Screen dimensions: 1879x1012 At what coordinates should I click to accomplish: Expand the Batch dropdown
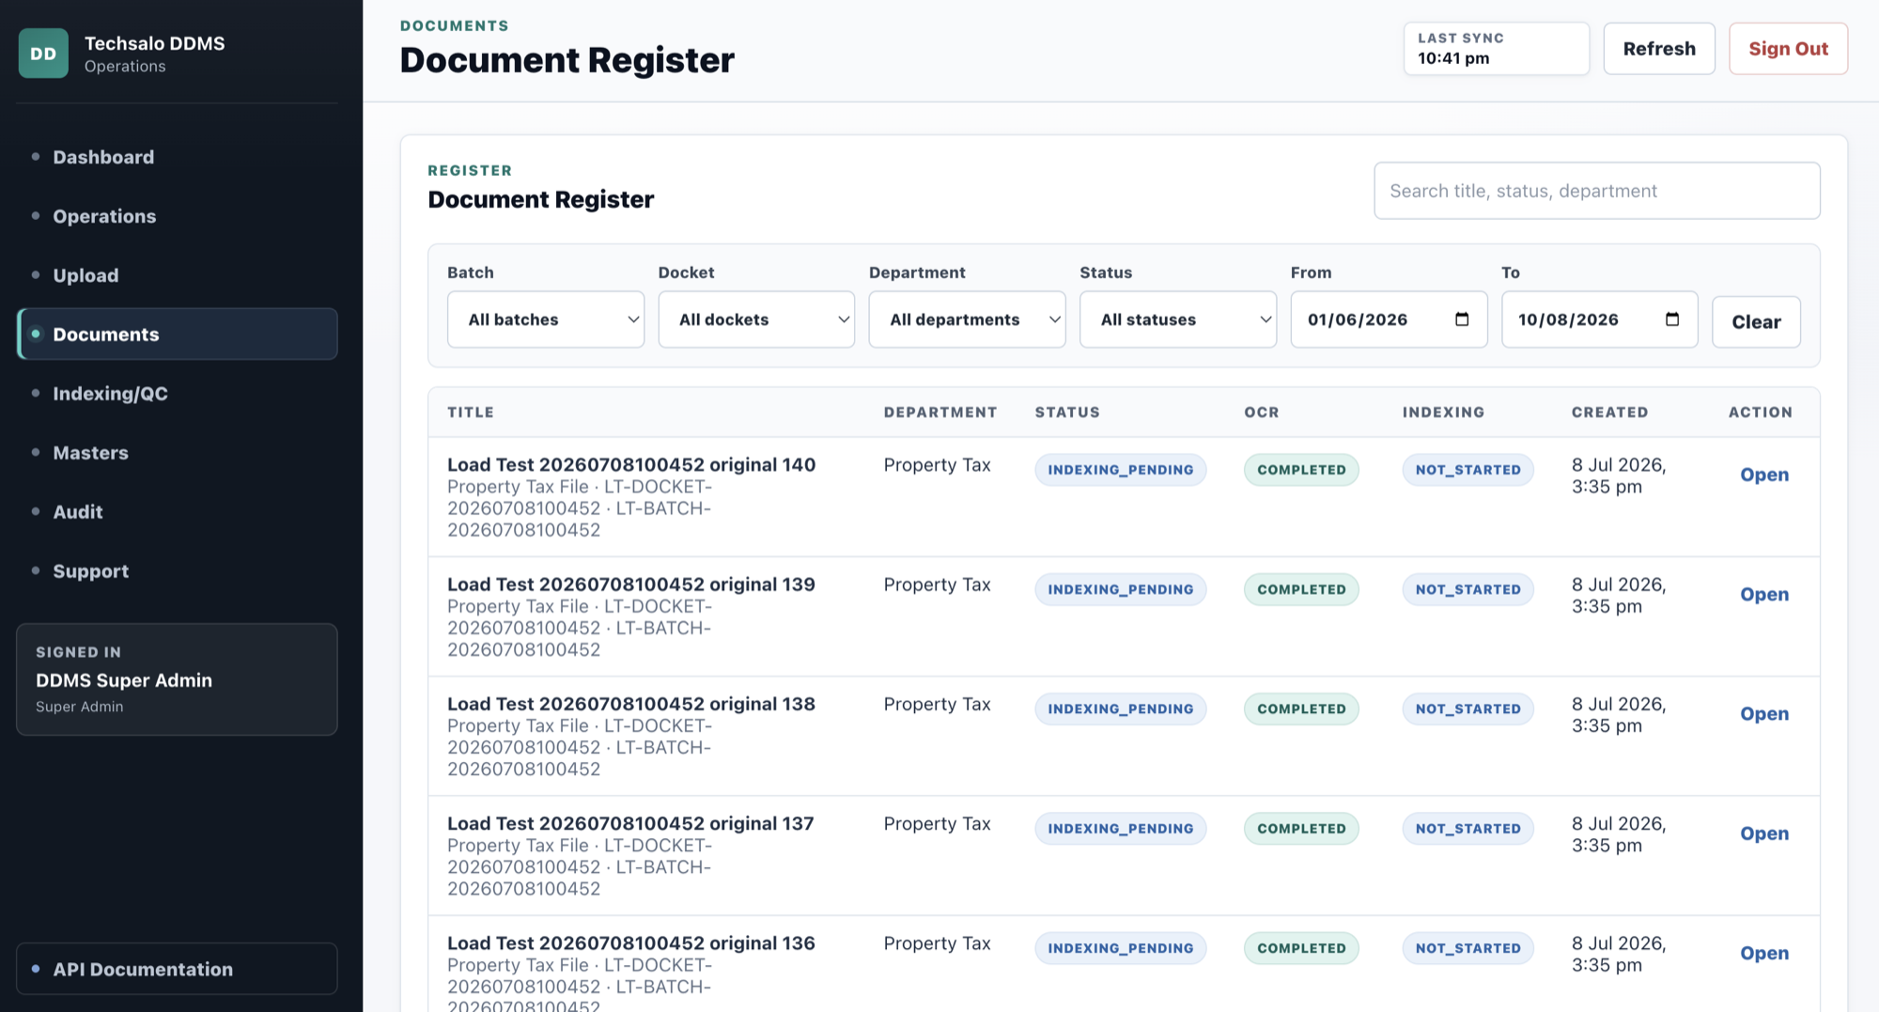coord(546,319)
